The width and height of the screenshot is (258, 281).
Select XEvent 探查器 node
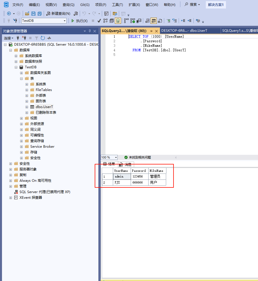click(x=31, y=197)
